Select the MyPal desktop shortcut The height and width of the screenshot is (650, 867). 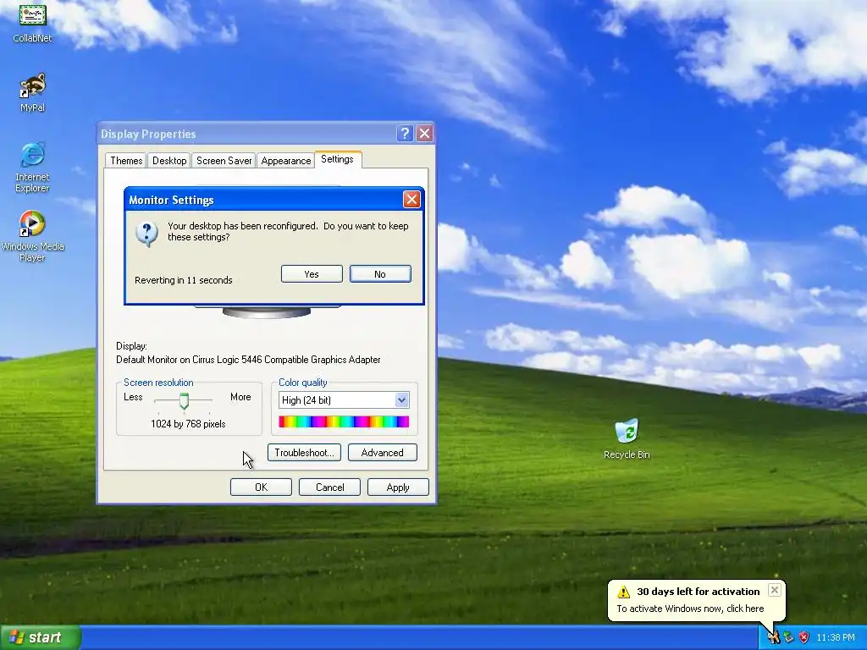point(32,92)
